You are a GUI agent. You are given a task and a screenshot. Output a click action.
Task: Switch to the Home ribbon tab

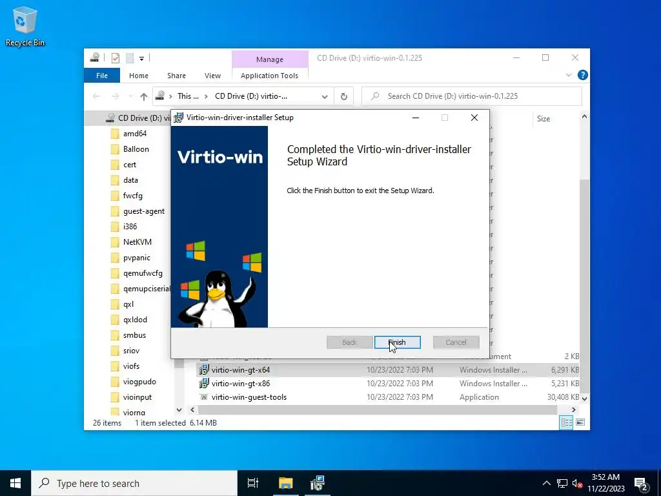tap(139, 76)
